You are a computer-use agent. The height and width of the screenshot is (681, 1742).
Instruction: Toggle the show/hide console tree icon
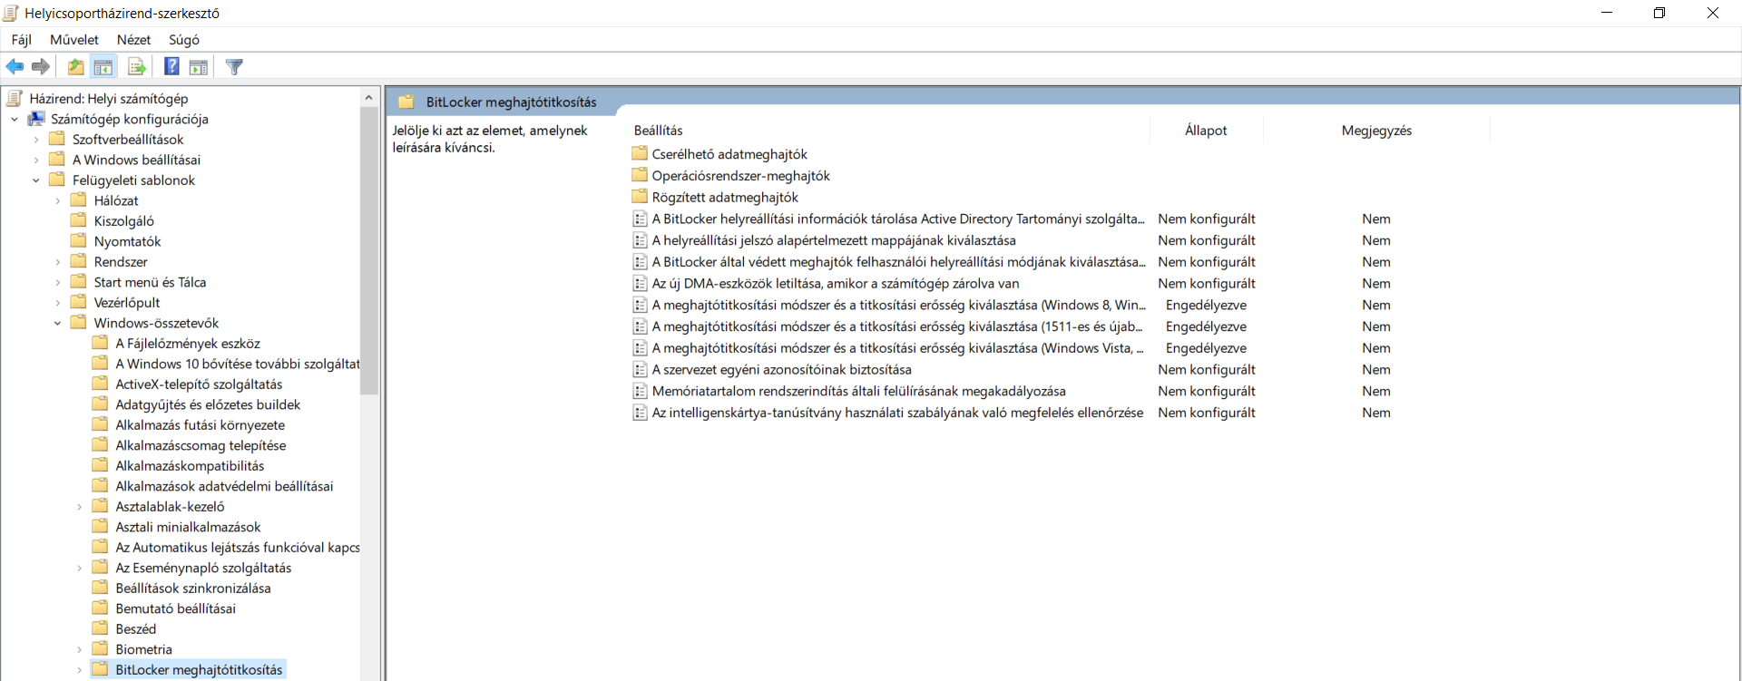[x=103, y=66]
